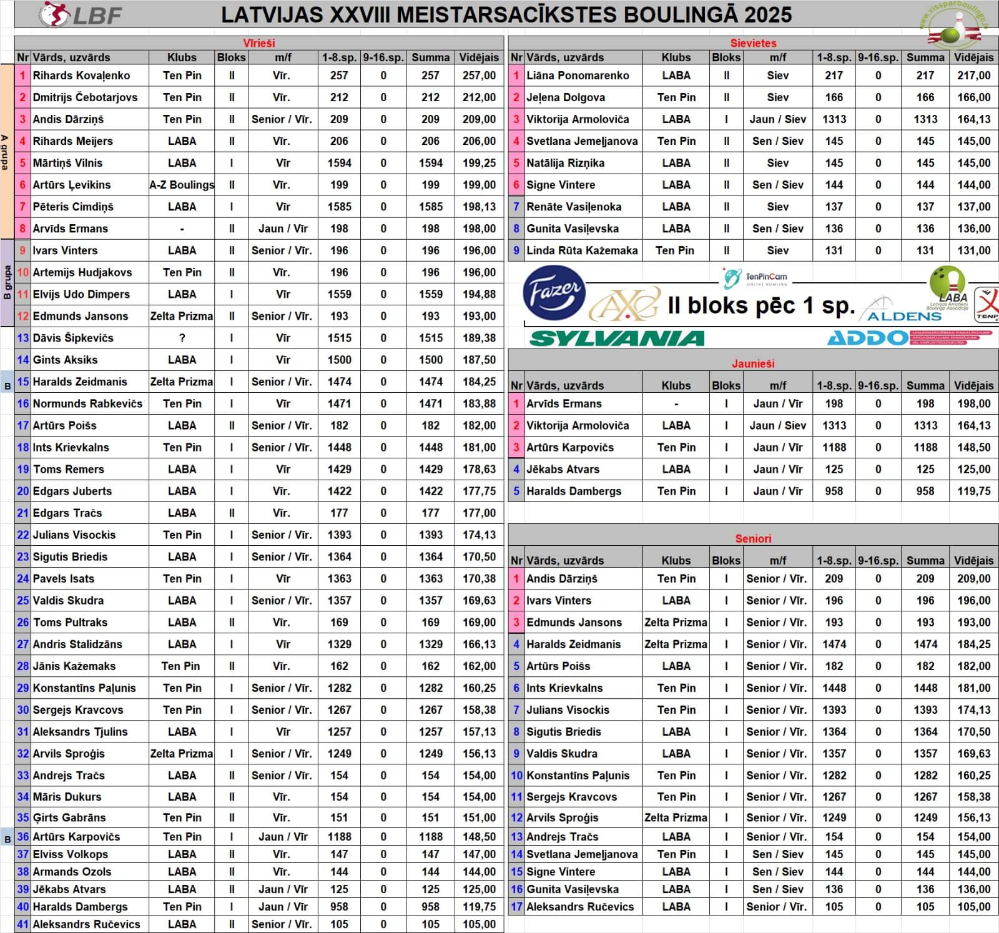
Task: Click 'Haralds Dambergs' in the Jaunieši table
Action: 583,491
